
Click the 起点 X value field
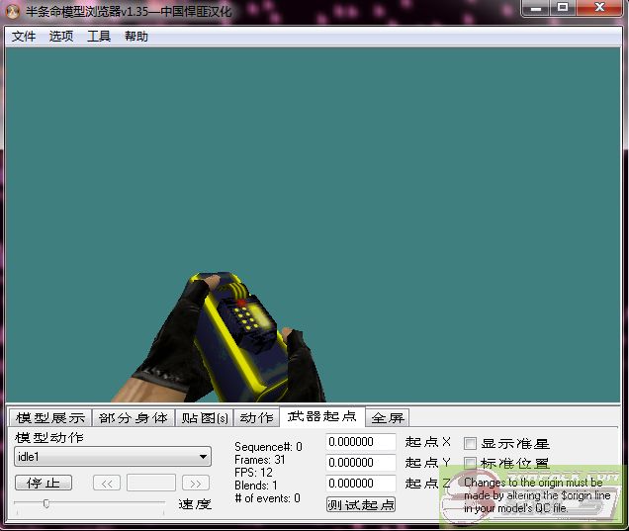[361, 442]
